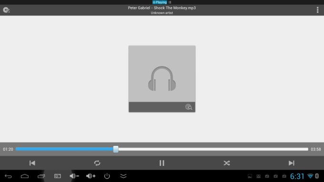Image resolution: width=324 pixels, height=182 pixels.
Task: Toggle shuffle mode
Action: pos(227,163)
